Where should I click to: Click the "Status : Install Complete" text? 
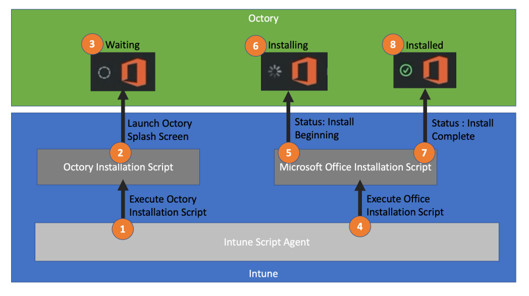click(x=463, y=130)
